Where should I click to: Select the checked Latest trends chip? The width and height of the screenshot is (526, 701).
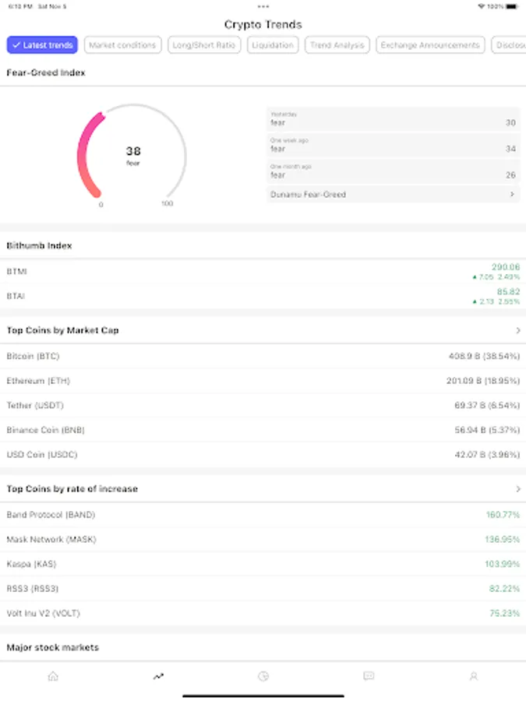pos(42,45)
